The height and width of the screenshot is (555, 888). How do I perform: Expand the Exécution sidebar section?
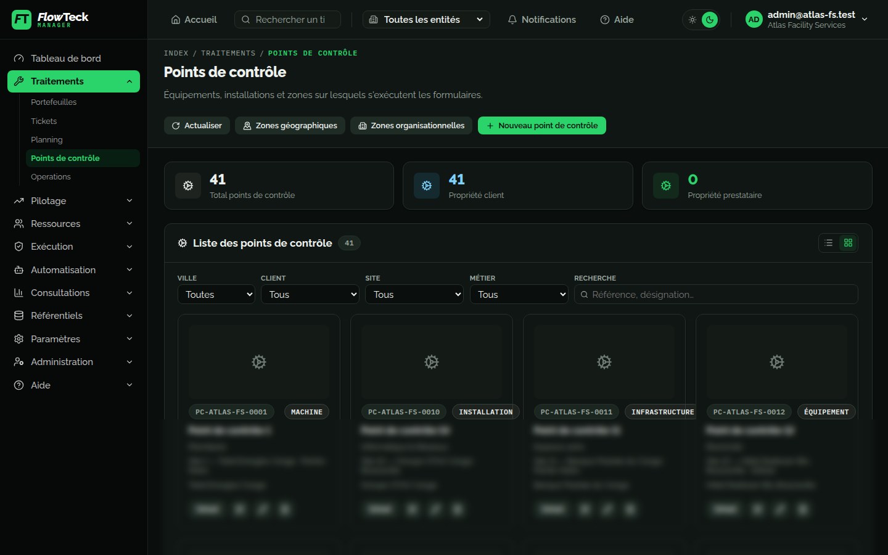[73, 247]
